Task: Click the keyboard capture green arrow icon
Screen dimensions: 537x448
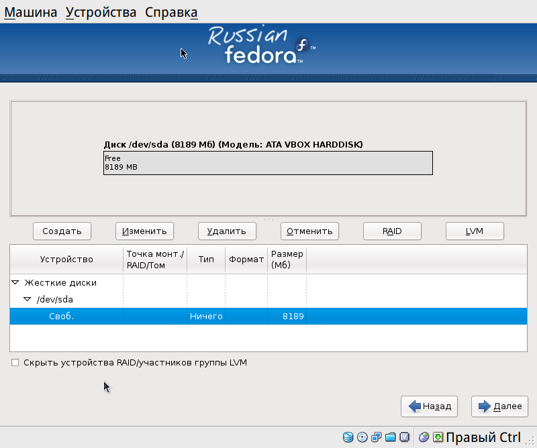Action: [x=438, y=437]
